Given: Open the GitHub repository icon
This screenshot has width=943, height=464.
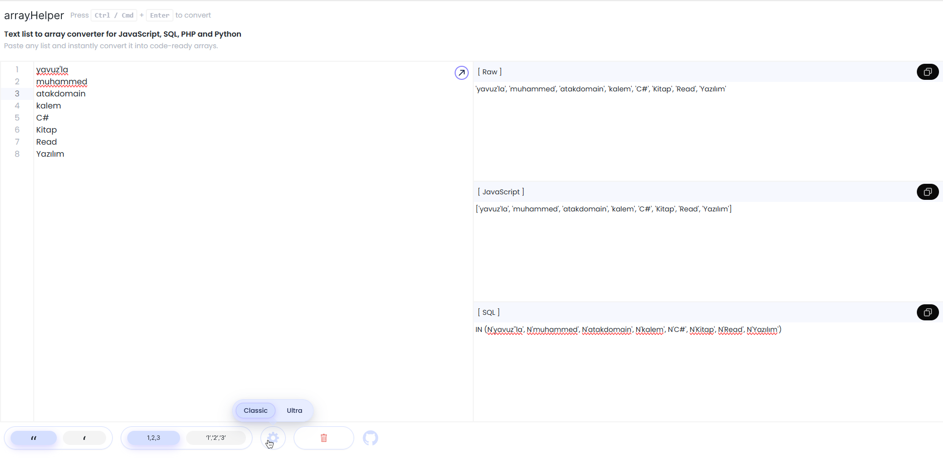Looking at the screenshot, I should click(x=370, y=438).
